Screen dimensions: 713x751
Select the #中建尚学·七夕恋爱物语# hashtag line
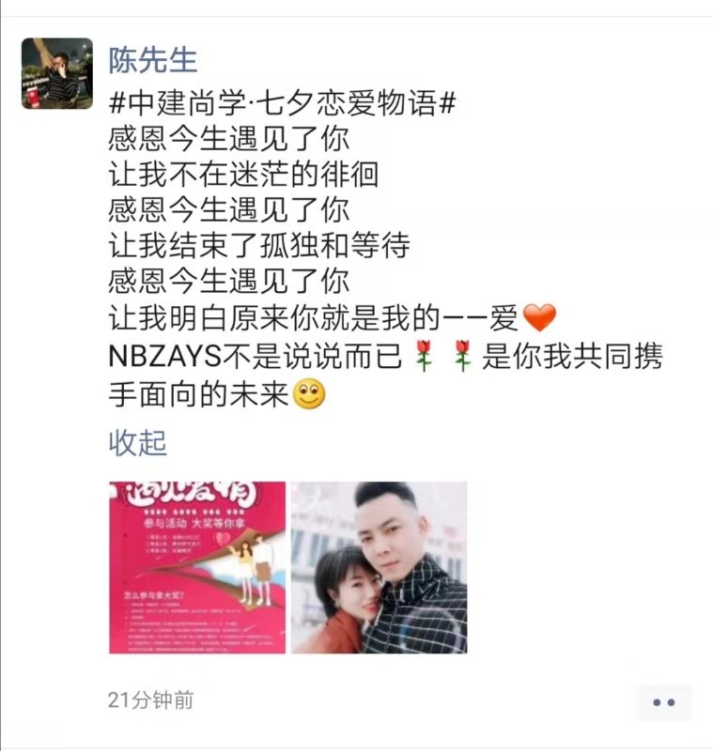click(x=282, y=103)
